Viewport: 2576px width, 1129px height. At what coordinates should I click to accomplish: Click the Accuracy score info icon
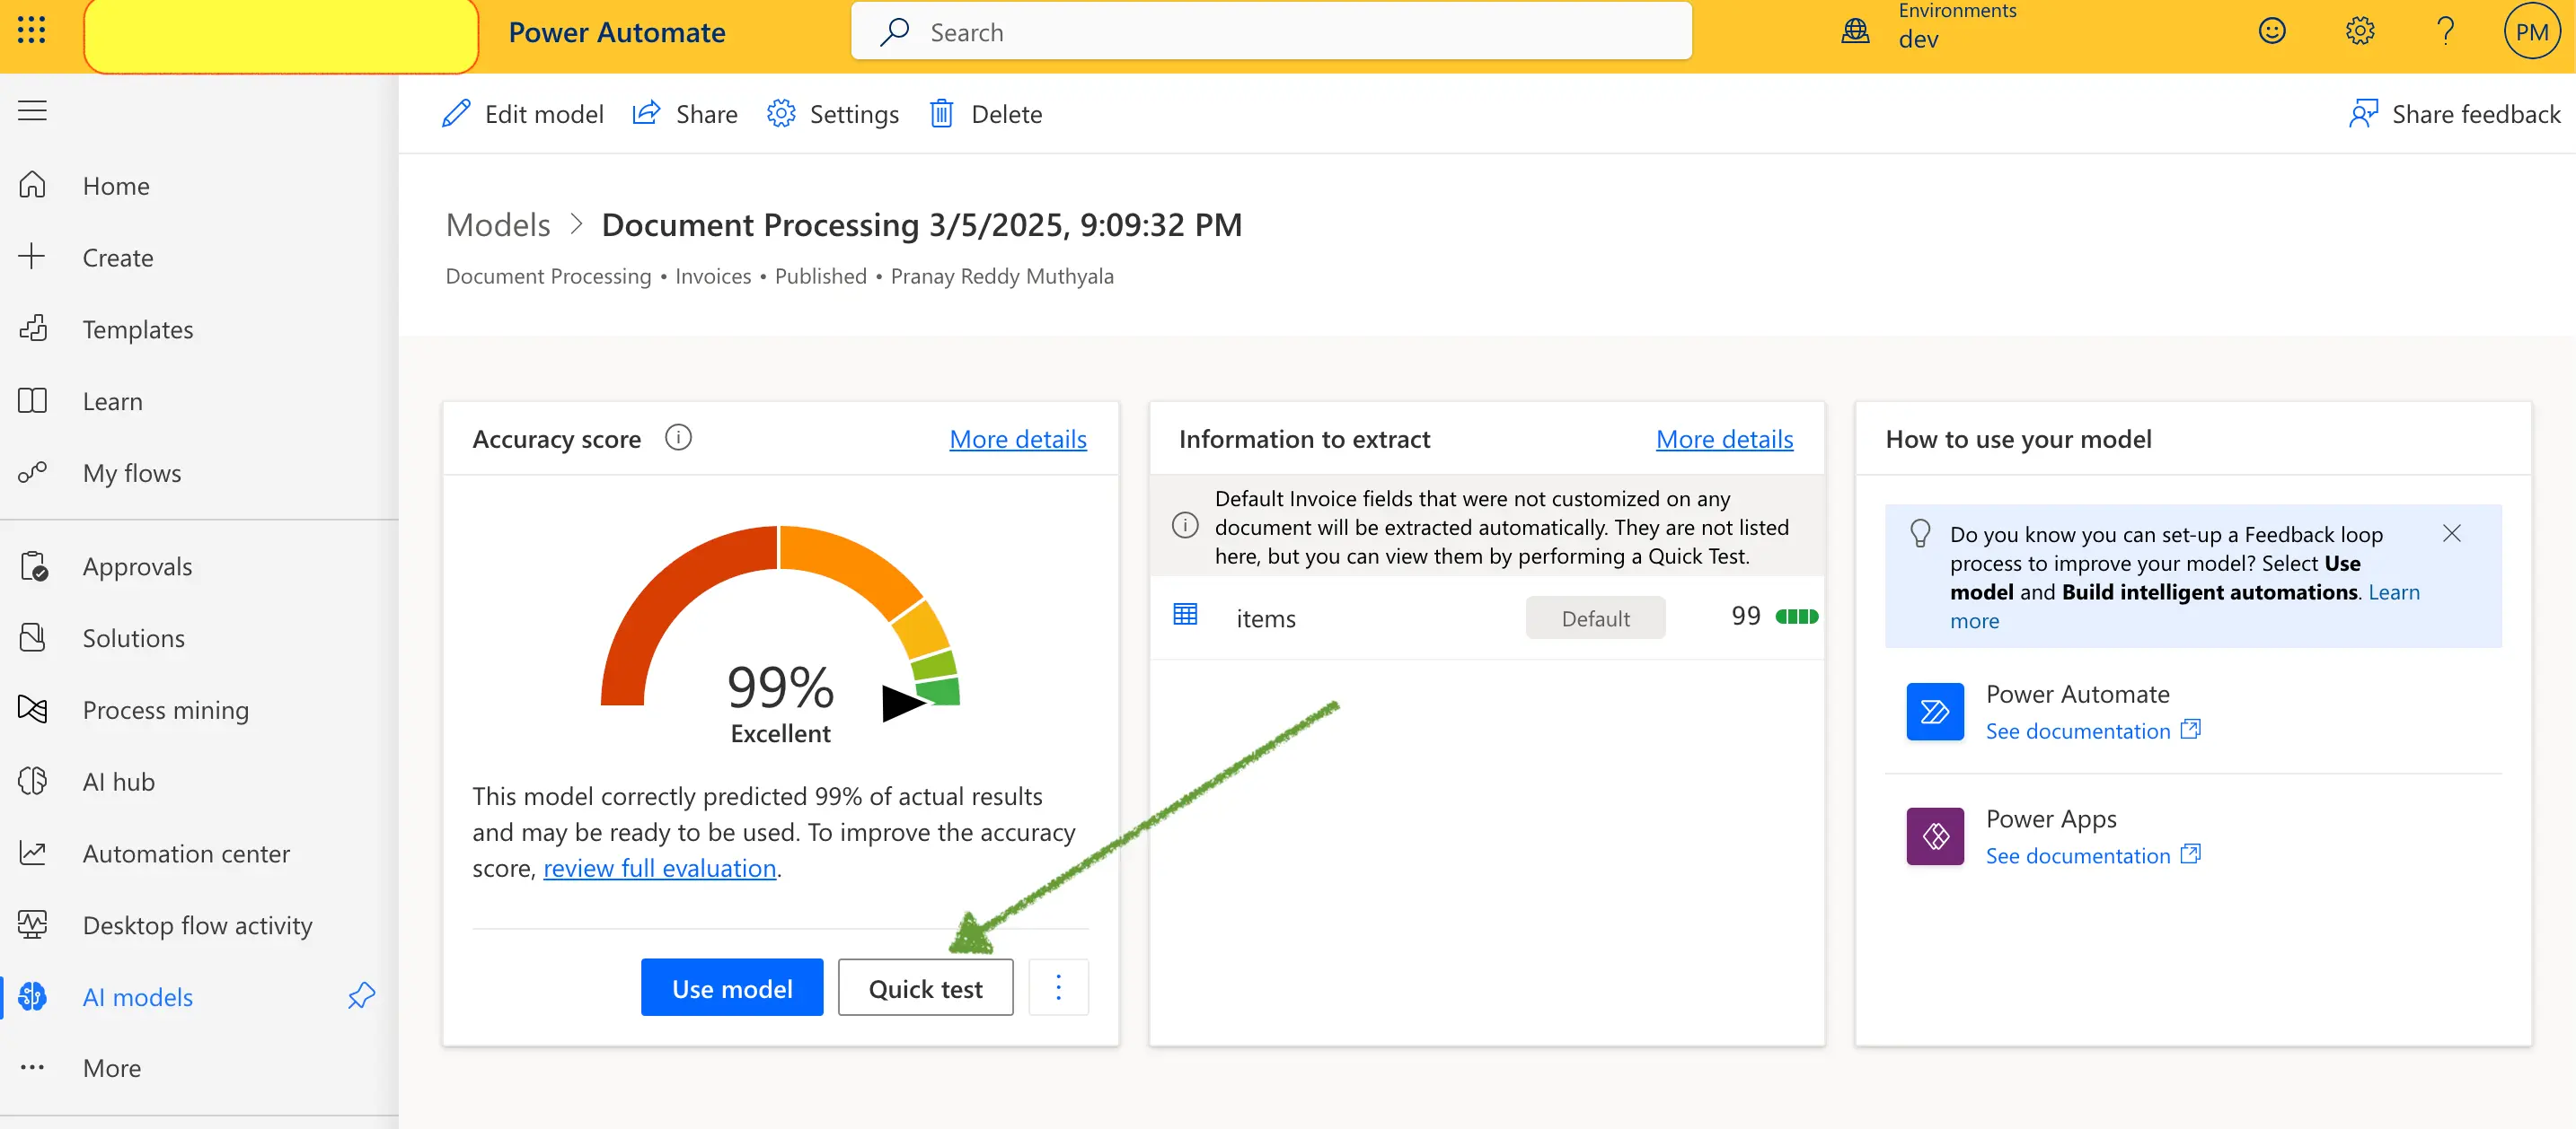tap(678, 438)
